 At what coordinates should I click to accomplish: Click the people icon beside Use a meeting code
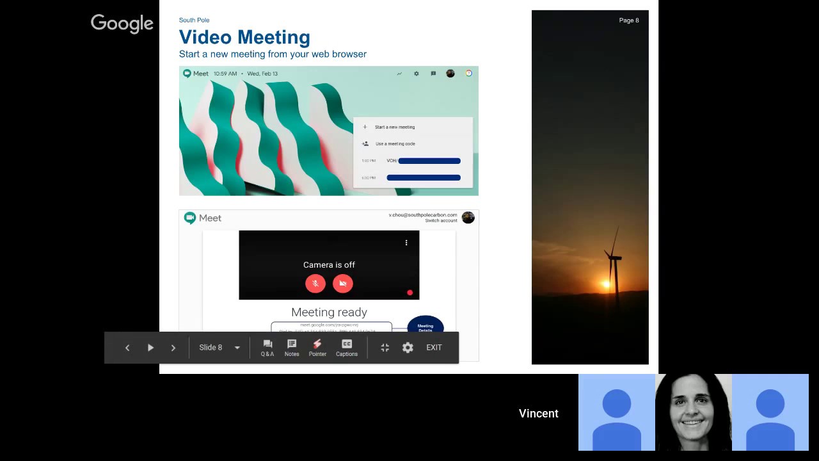pyautogui.click(x=365, y=144)
